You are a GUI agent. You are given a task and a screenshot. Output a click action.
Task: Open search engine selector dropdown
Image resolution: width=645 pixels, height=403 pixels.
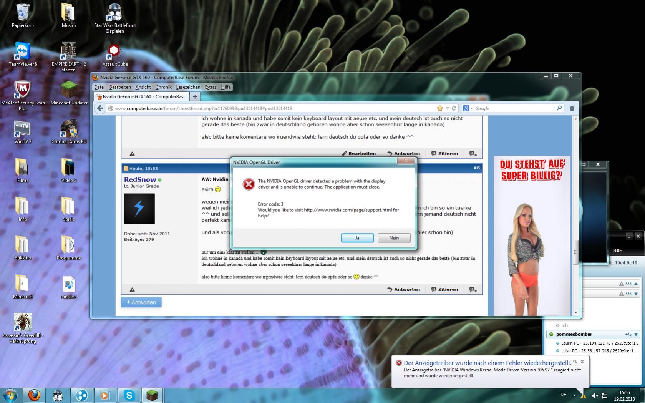point(468,108)
